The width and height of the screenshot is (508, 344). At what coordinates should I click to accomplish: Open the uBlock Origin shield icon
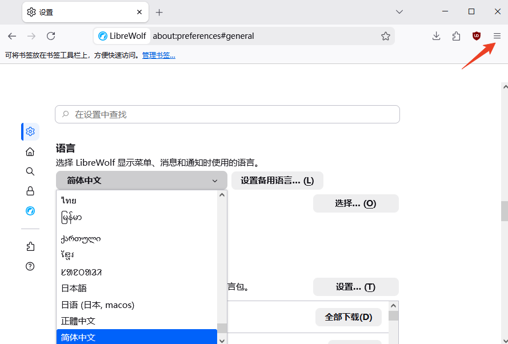pos(476,36)
